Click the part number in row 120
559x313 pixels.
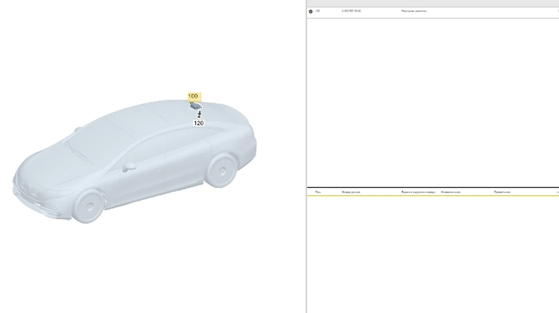(x=351, y=11)
